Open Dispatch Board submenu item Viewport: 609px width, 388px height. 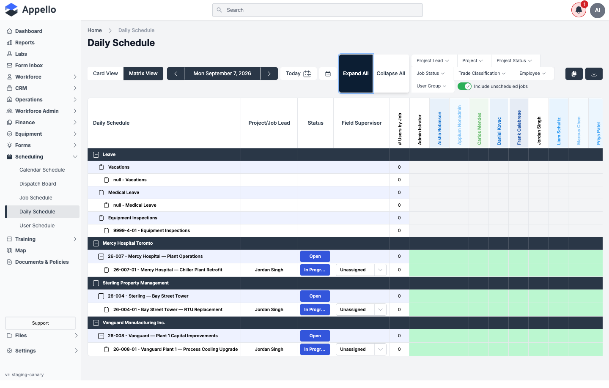point(38,184)
